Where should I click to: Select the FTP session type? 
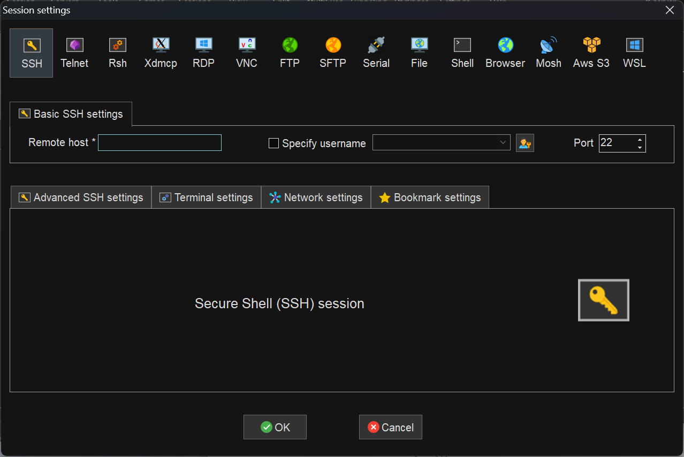[290, 53]
